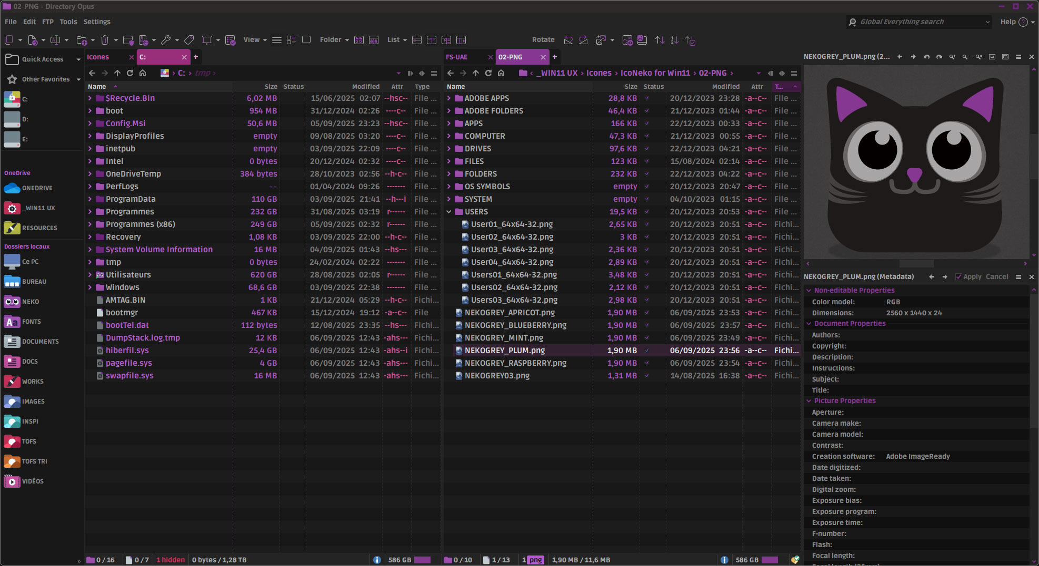Click status bar info icon beside 586 GB

coord(377,560)
